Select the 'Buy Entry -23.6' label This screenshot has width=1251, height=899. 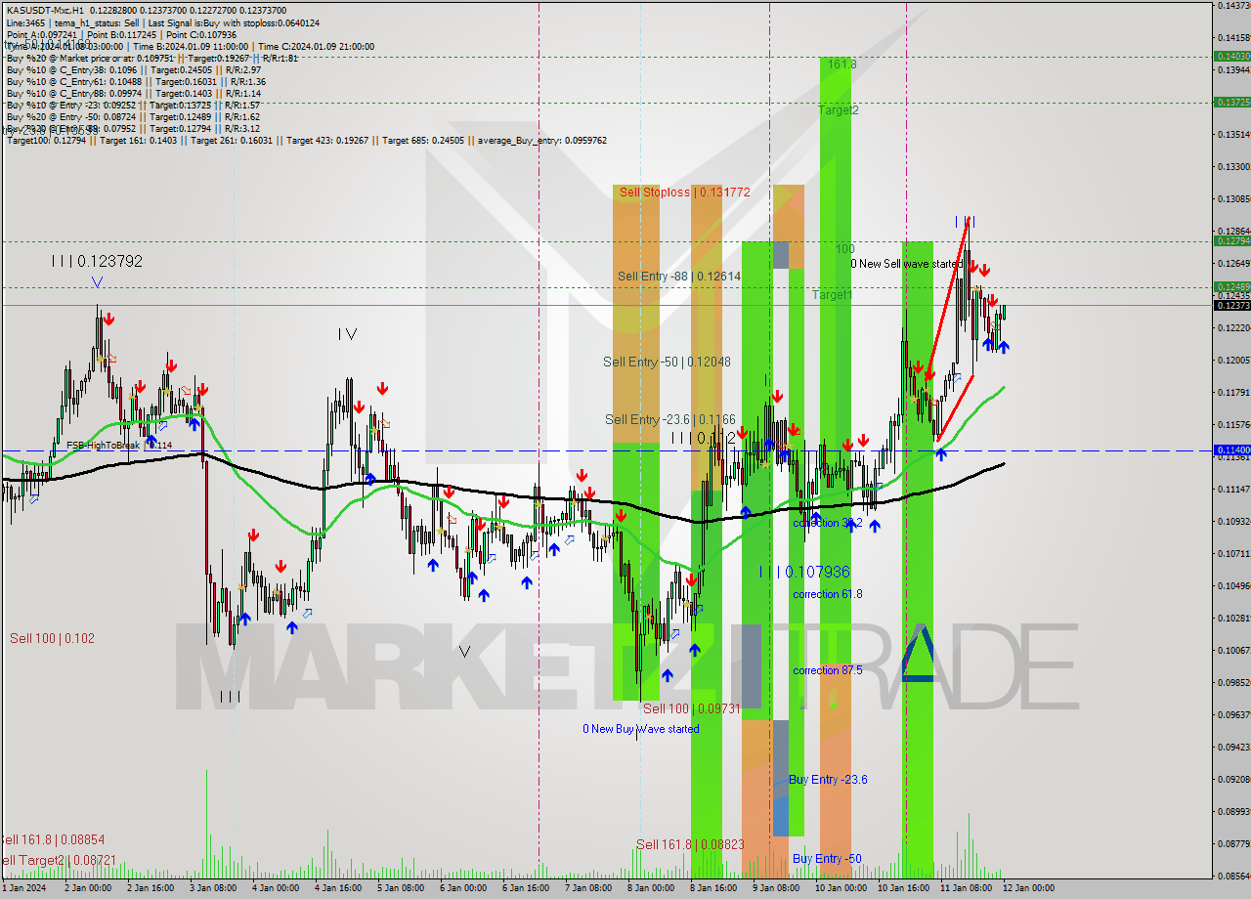[x=828, y=780]
